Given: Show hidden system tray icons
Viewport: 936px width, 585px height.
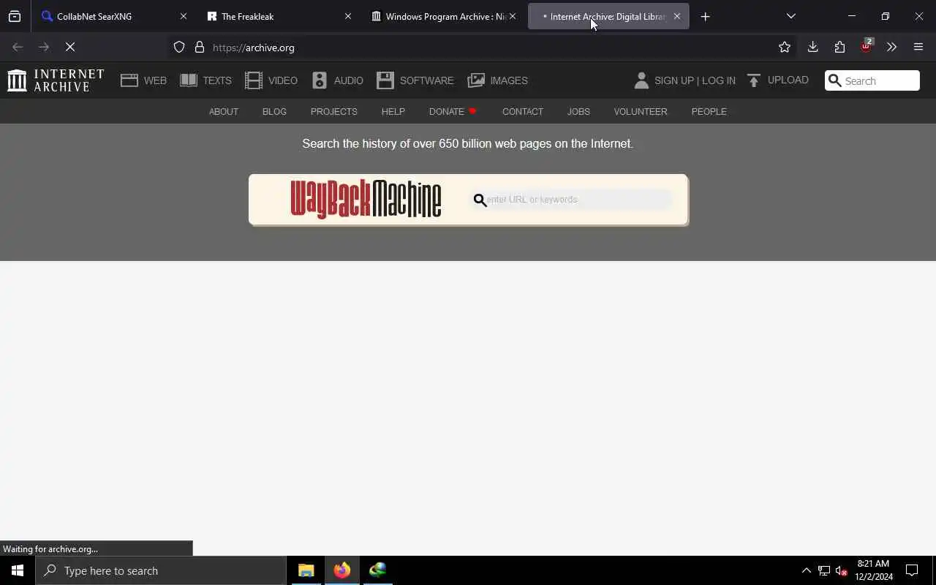Looking at the screenshot, I should [806, 570].
